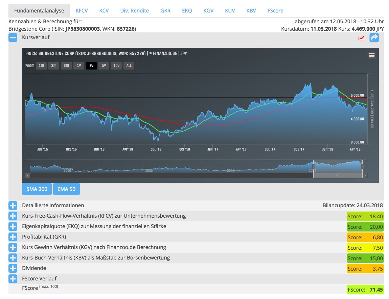
Task: Click the Jul '16 axis label
Action: point(156,149)
